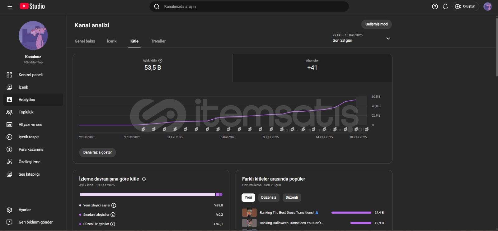Open the help question mark icon
Screen dimensions: 498x231
(435, 7)
